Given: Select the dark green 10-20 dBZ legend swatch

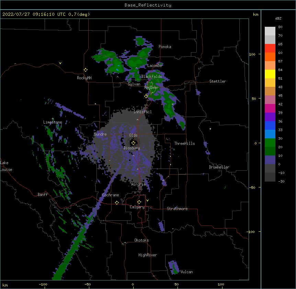Looking at the screenshot, I should tap(270, 151).
